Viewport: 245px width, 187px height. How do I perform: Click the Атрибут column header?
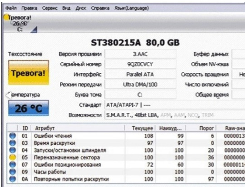tap(78, 128)
